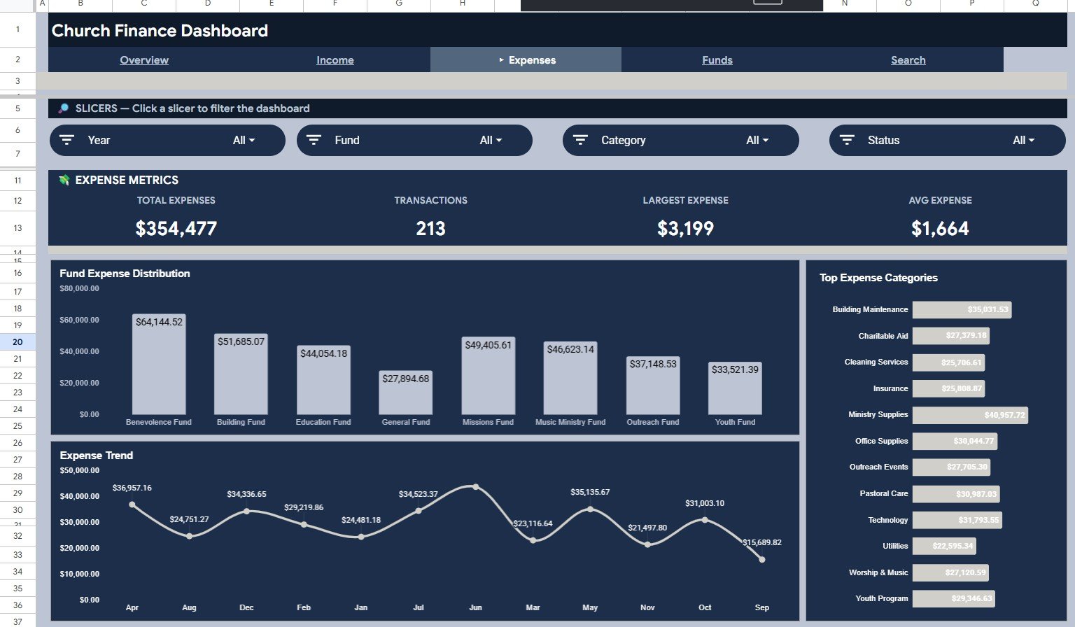
Task: Click the Top Expense Categories title
Action: [879, 278]
